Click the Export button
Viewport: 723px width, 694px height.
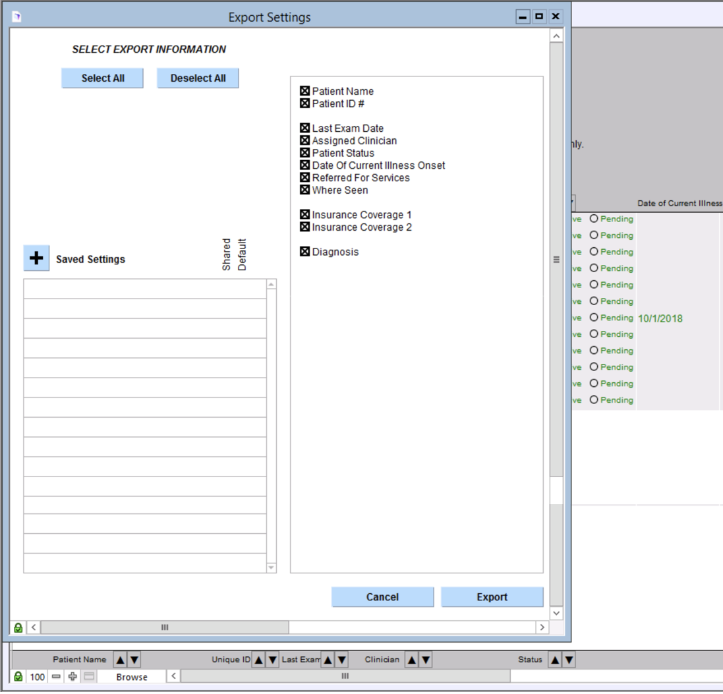tap(492, 597)
